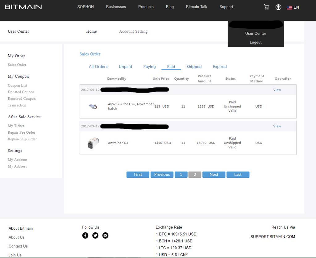316x258 pixels.
Task: Select the Paid orders tab
Action: (x=171, y=67)
